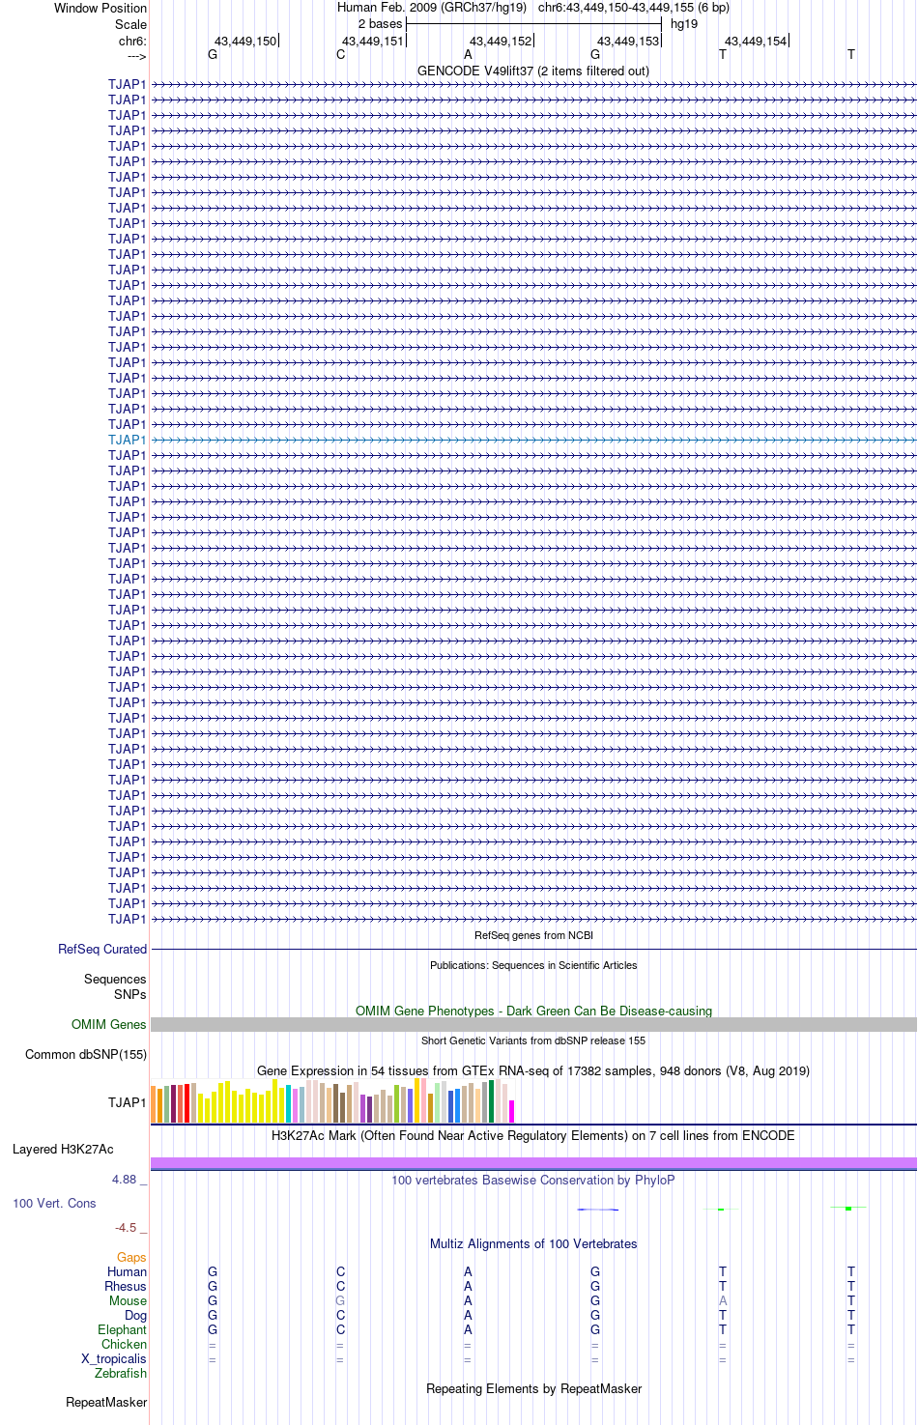Image resolution: width=918 pixels, height=1425 pixels.
Task: Click the Human species label
Action: coord(127,1272)
